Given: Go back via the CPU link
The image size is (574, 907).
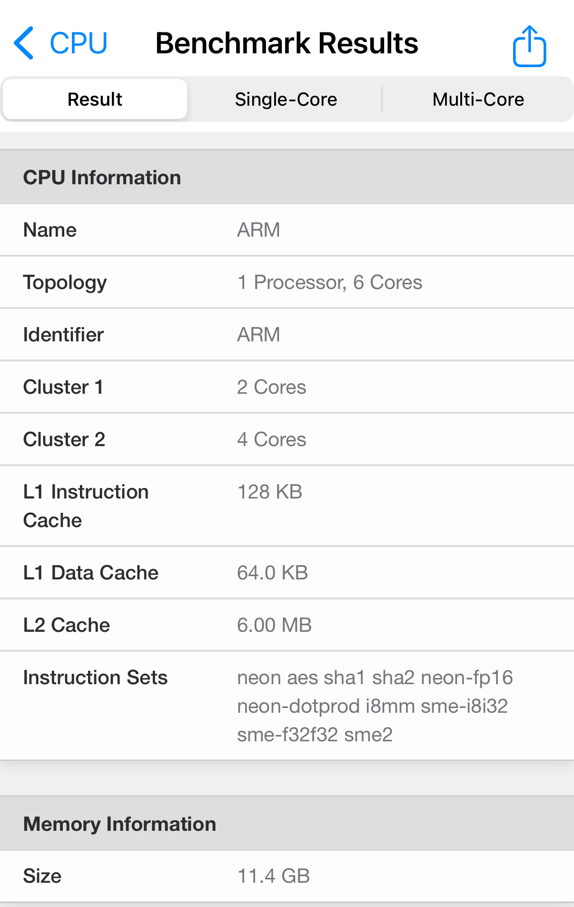Looking at the screenshot, I should (79, 43).
